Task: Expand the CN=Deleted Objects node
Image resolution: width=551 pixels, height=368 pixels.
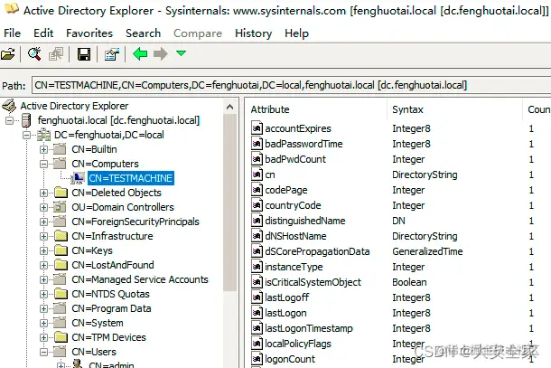Action: click(x=43, y=193)
